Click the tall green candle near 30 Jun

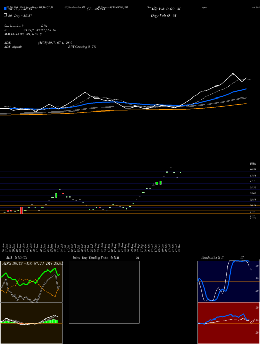[x=56, y=195]
